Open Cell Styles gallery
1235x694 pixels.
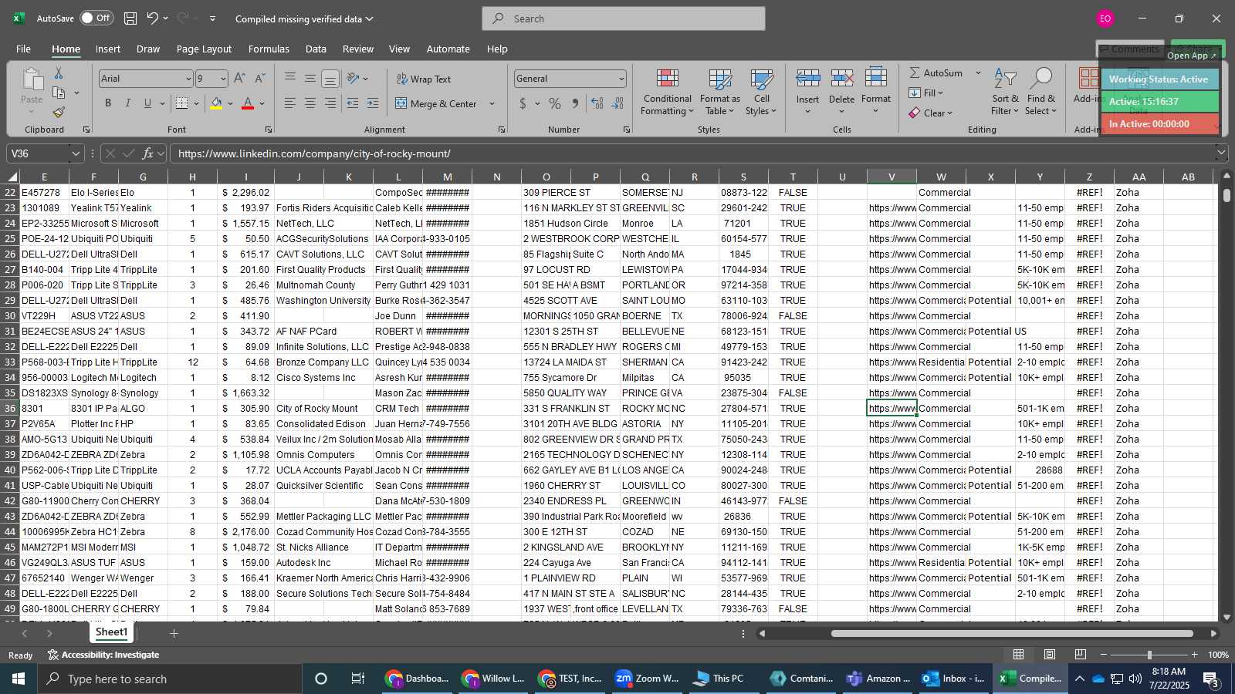click(x=761, y=93)
